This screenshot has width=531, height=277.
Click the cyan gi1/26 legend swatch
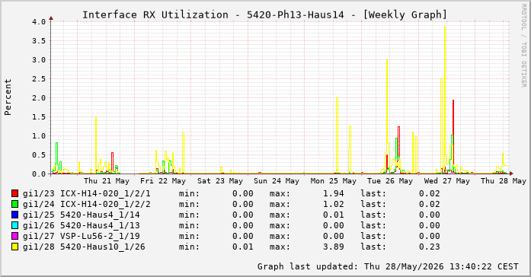(14, 225)
